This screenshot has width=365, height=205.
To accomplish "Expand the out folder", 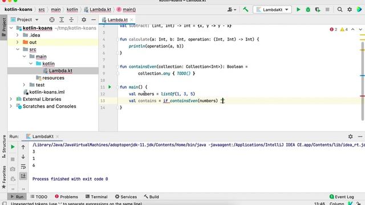I will point(18,42).
